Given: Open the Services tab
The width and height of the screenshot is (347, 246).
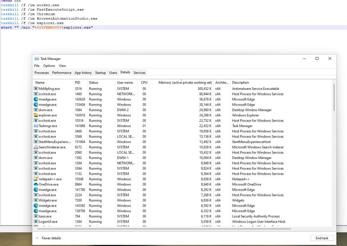Looking at the screenshot, I should pyautogui.click(x=139, y=72).
